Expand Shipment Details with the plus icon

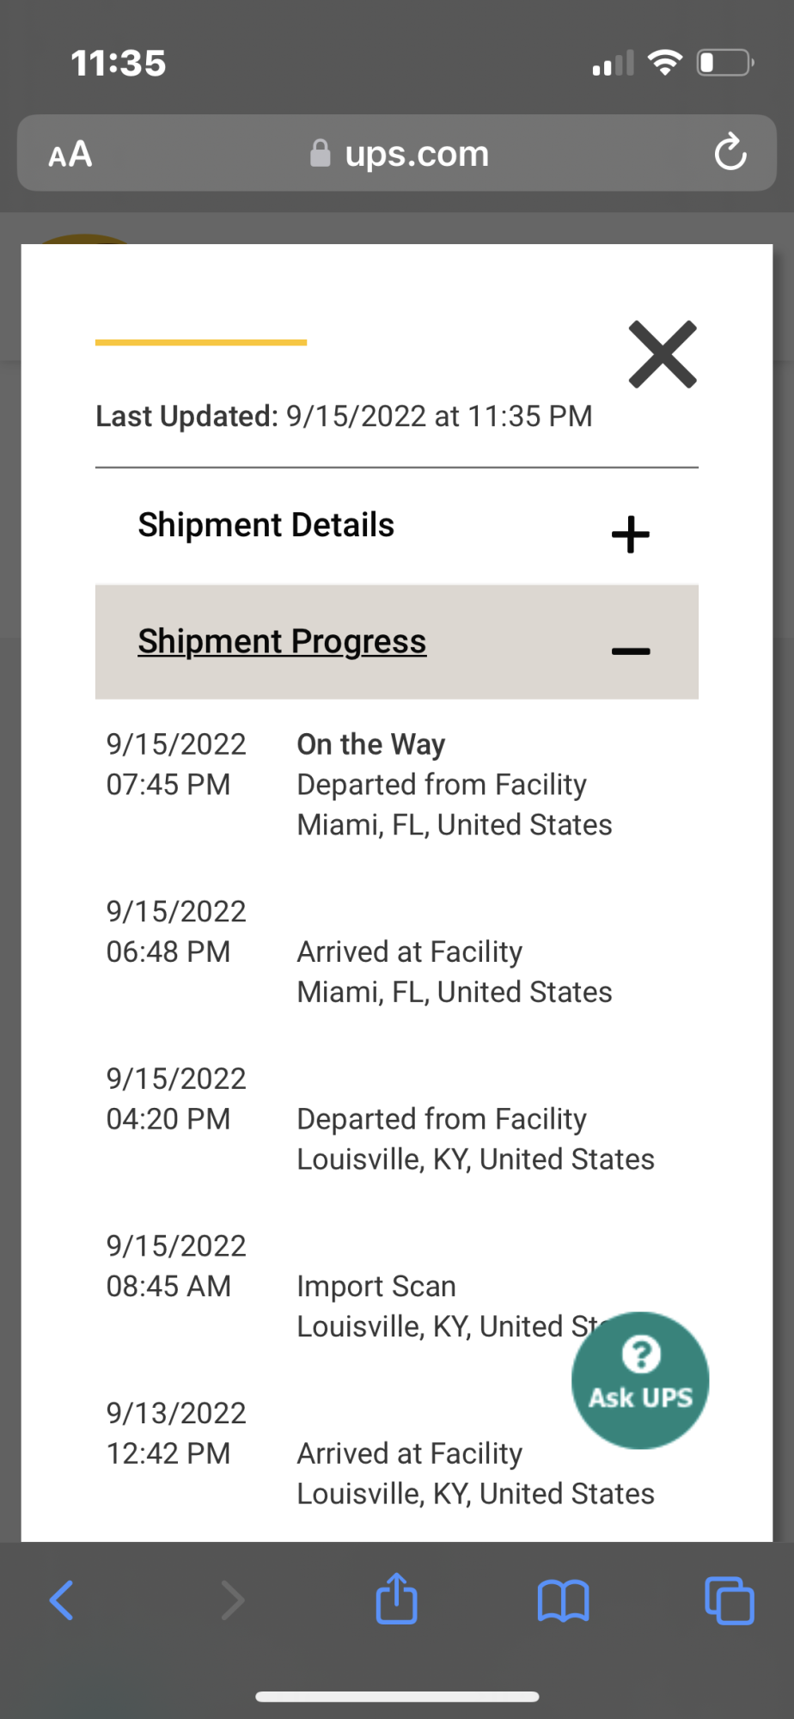631,534
